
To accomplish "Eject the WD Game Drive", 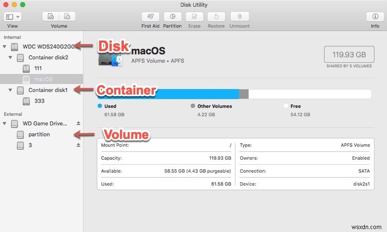I will (x=78, y=123).
